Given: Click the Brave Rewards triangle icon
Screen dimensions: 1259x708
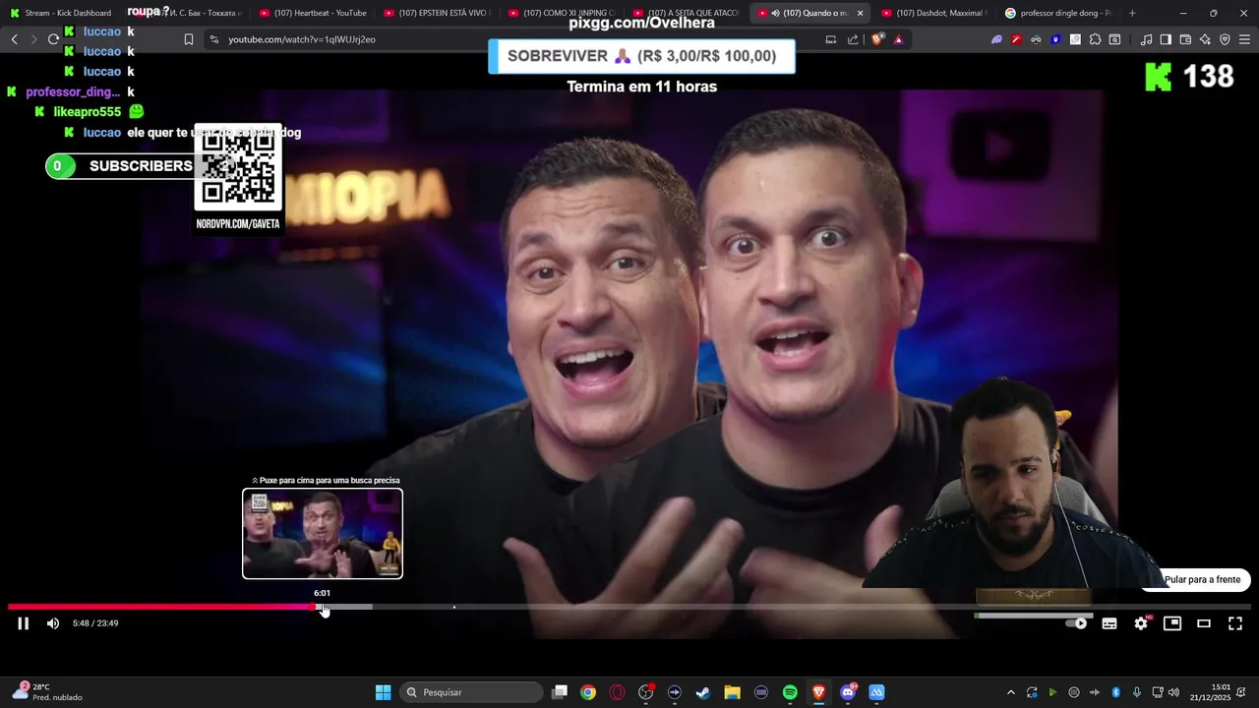Looking at the screenshot, I should coord(898,39).
